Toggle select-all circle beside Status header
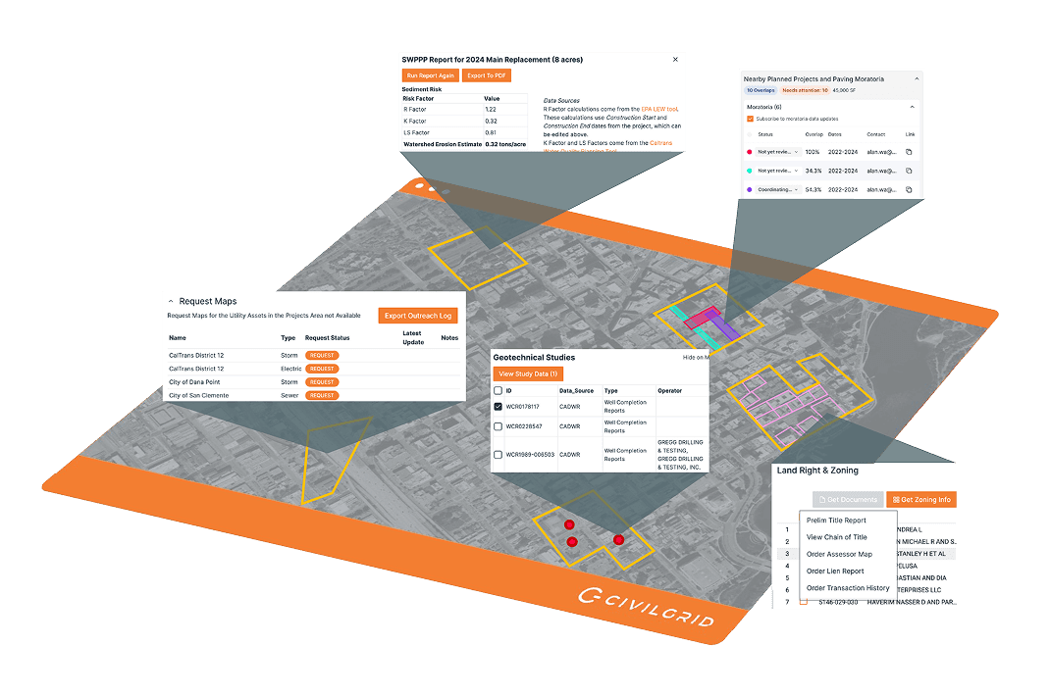This screenshot has height=696, width=1050. (x=749, y=134)
